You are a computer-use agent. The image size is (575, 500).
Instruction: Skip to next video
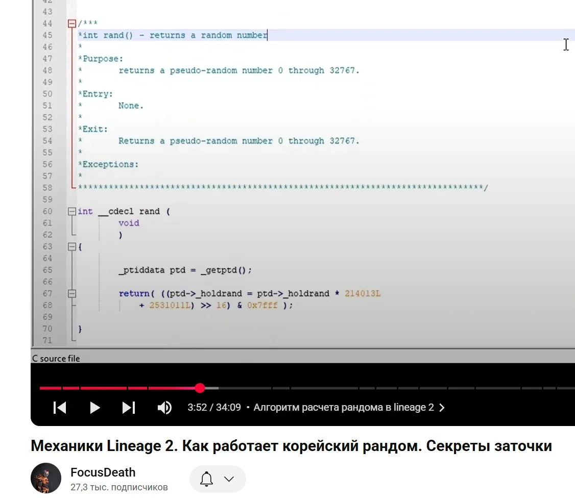coord(129,408)
